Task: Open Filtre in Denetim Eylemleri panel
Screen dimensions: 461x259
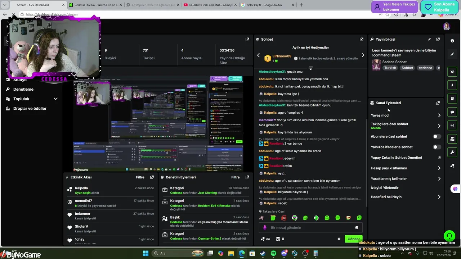Action: (236, 177)
